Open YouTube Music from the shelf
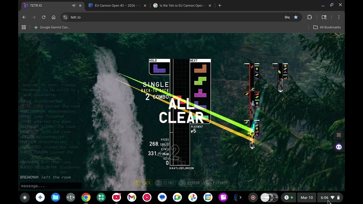Viewport: 363px width, 204px height. (147, 197)
